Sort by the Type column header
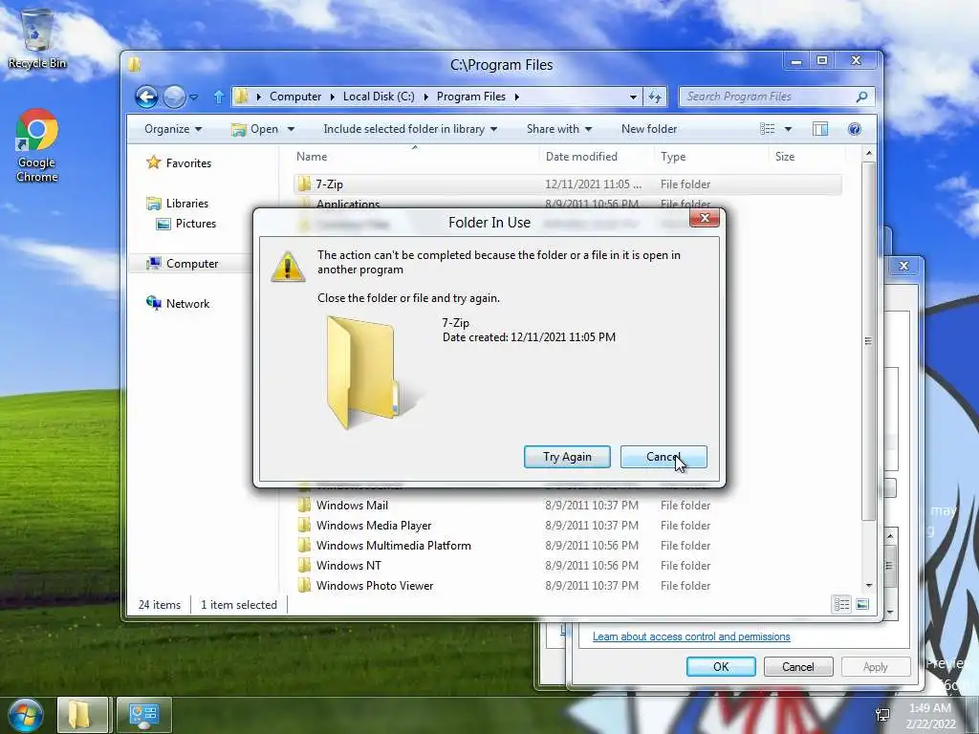 coord(673,157)
